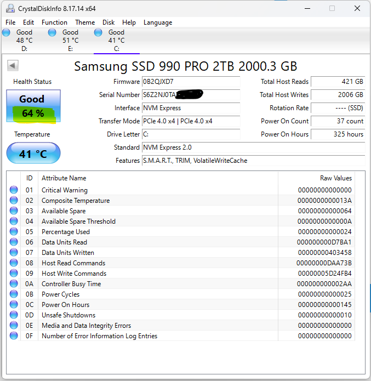371x381 pixels.
Task: Click the previous disk arrow button
Action: pyautogui.click(x=13, y=66)
